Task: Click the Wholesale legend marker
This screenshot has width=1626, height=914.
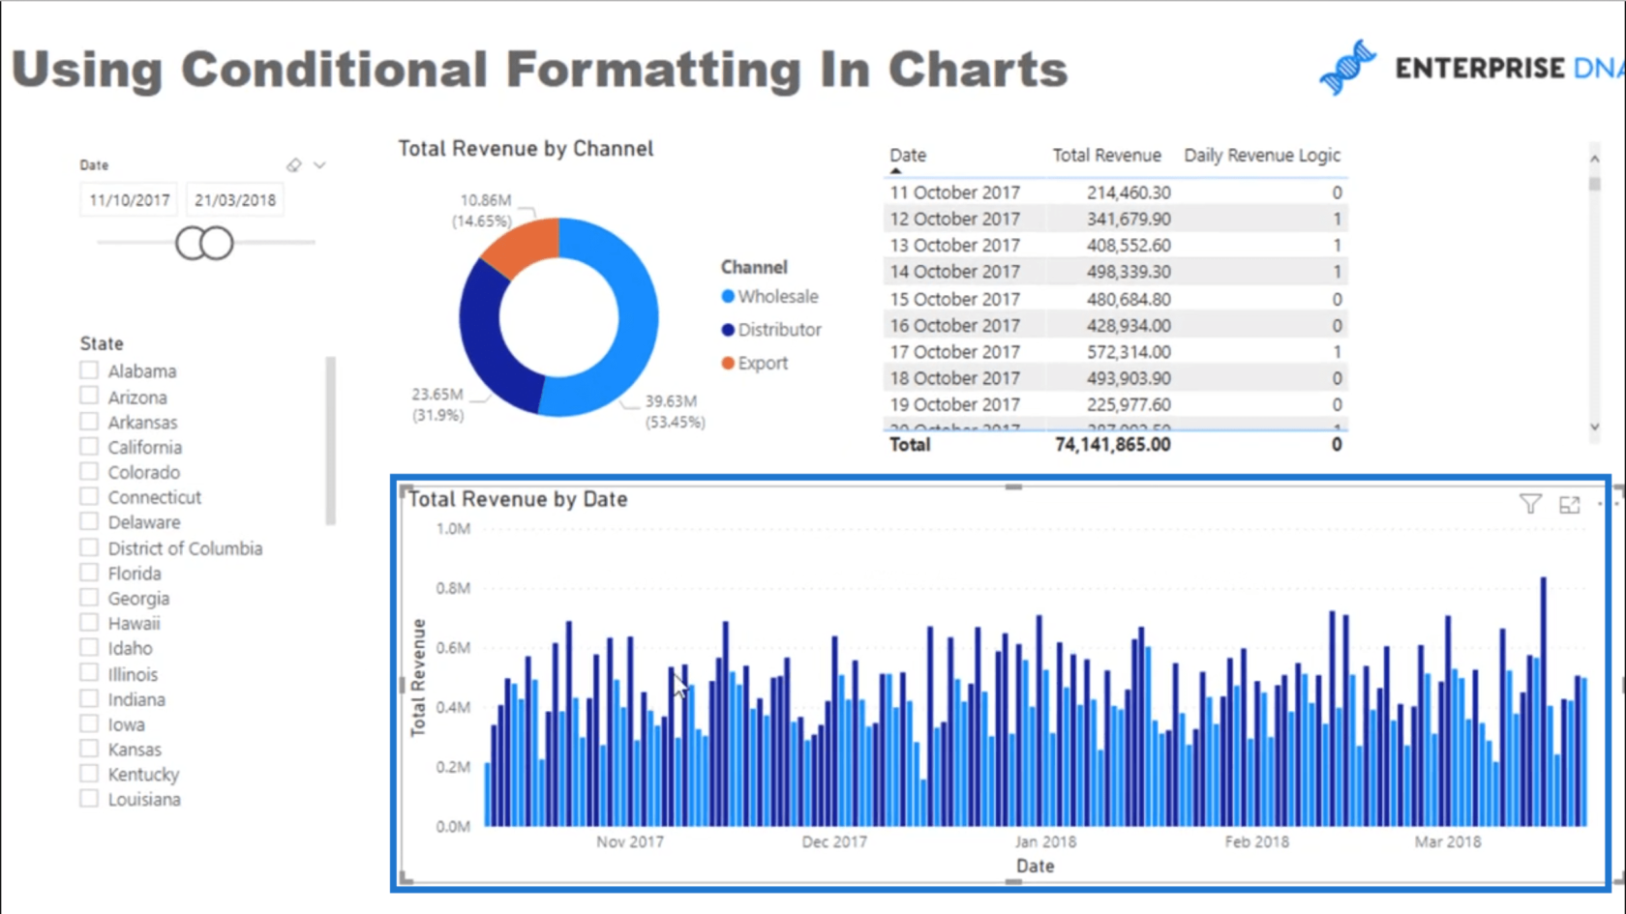Action: 728,297
